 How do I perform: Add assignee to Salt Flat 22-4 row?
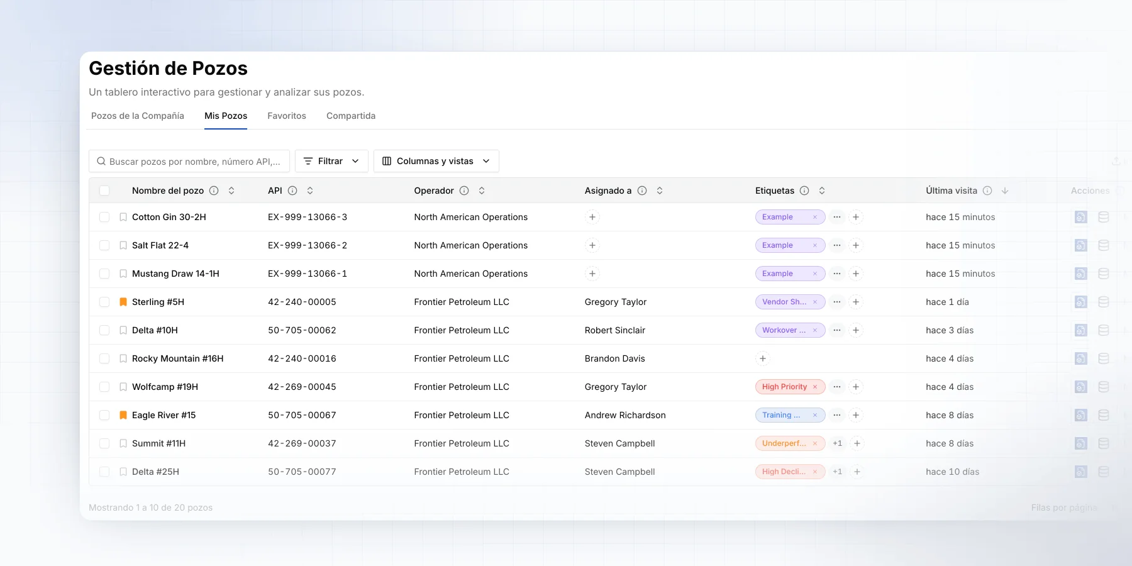pyautogui.click(x=592, y=245)
